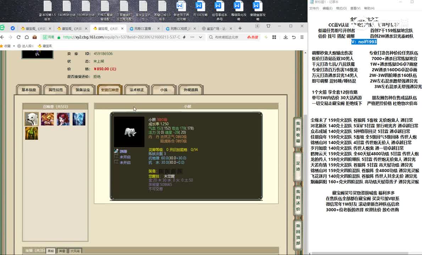The height and width of the screenshot is (255, 422).
Task: Open Notepad 格式(O) menu
Action: (x=341, y=8)
